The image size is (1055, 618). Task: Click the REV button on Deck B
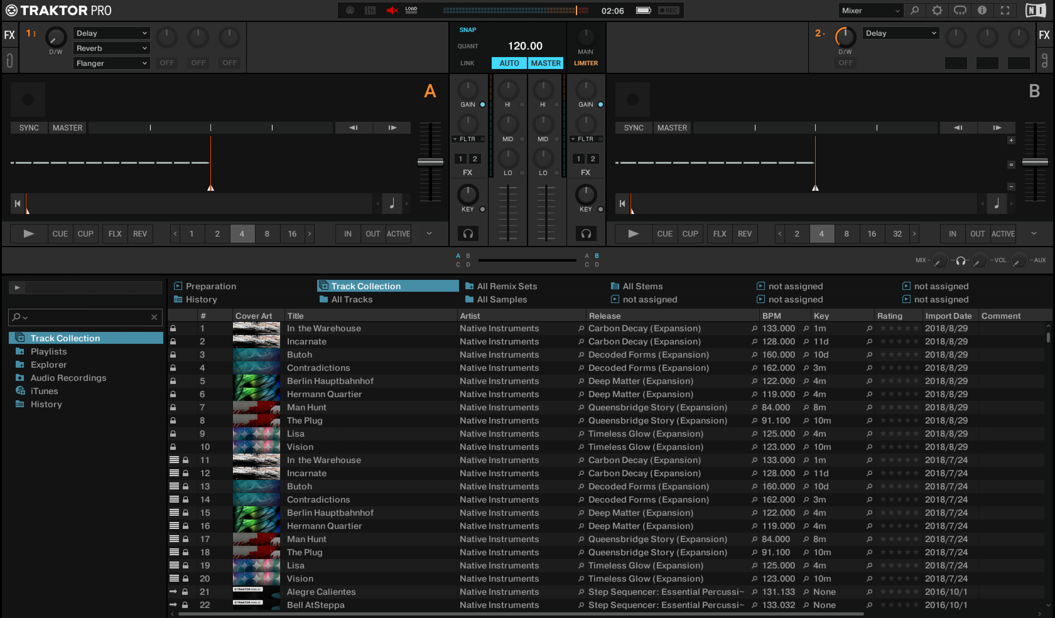pos(745,233)
